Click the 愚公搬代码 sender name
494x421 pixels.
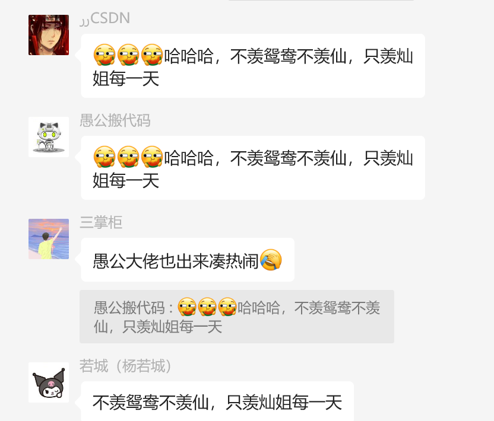(x=115, y=120)
